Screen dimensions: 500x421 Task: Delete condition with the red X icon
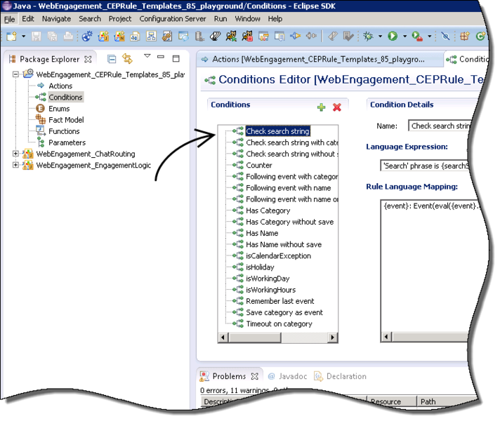click(x=337, y=107)
